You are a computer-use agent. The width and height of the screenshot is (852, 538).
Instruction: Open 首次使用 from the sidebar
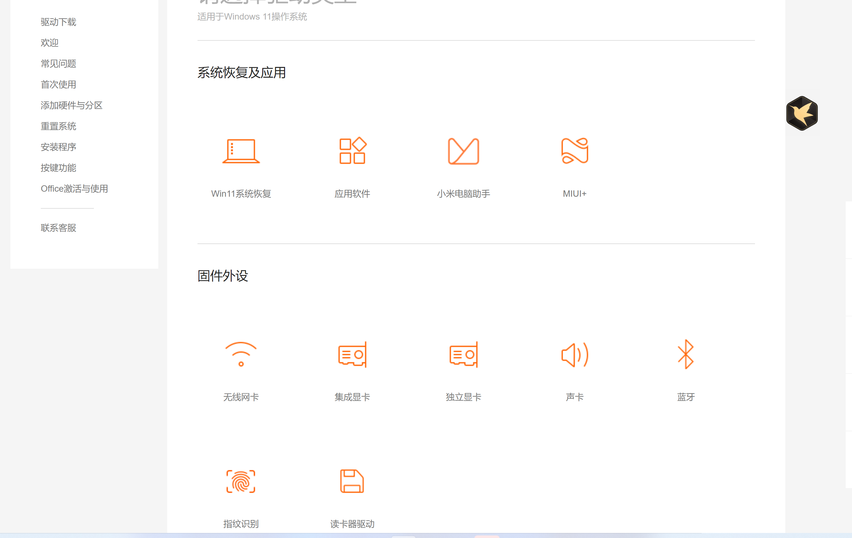58,85
